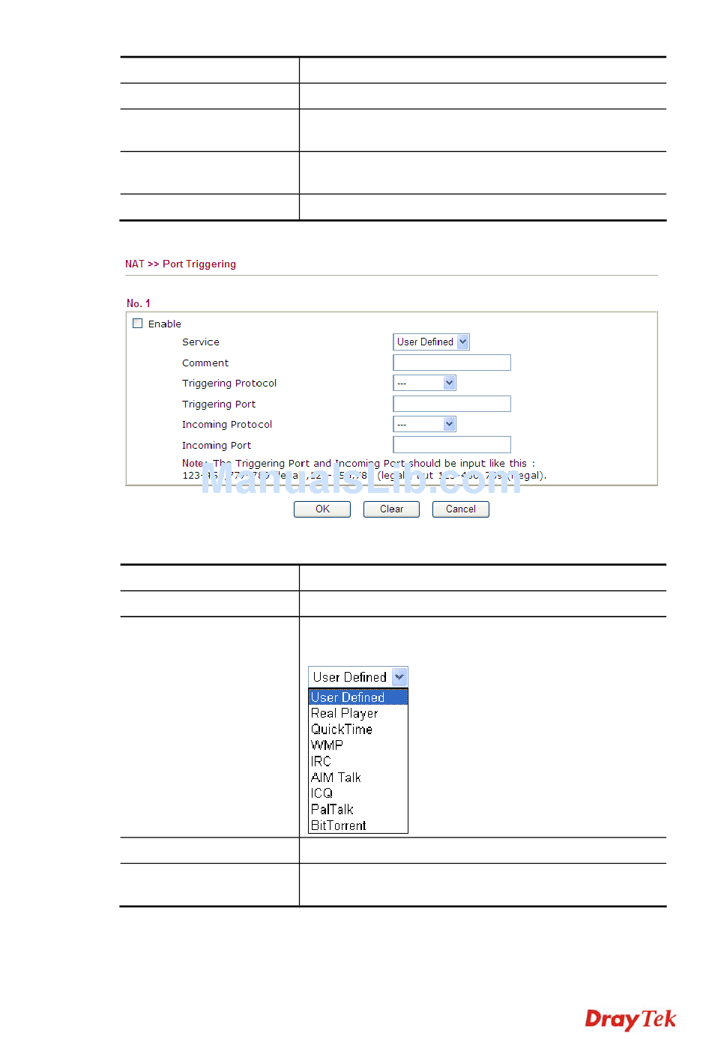Click the Clear button
Image resolution: width=712 pixels, height=1039 pixels.
point(391,509)
